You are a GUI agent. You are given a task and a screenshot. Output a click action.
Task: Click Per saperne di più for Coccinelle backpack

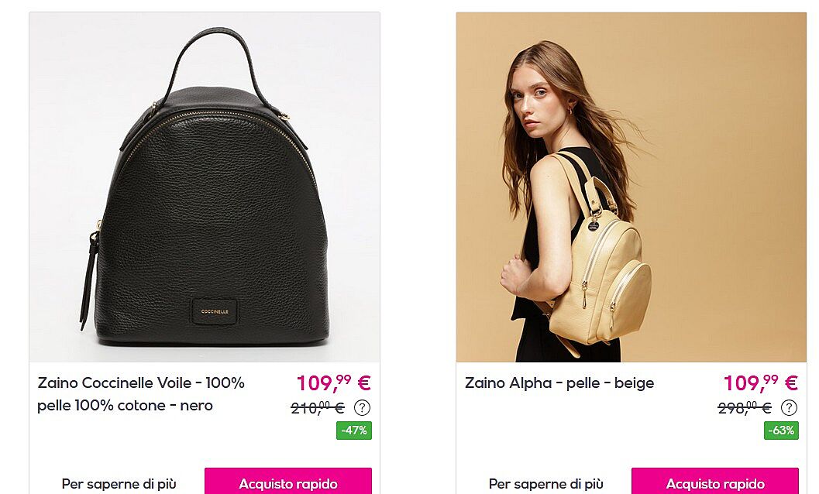[119, 484]
